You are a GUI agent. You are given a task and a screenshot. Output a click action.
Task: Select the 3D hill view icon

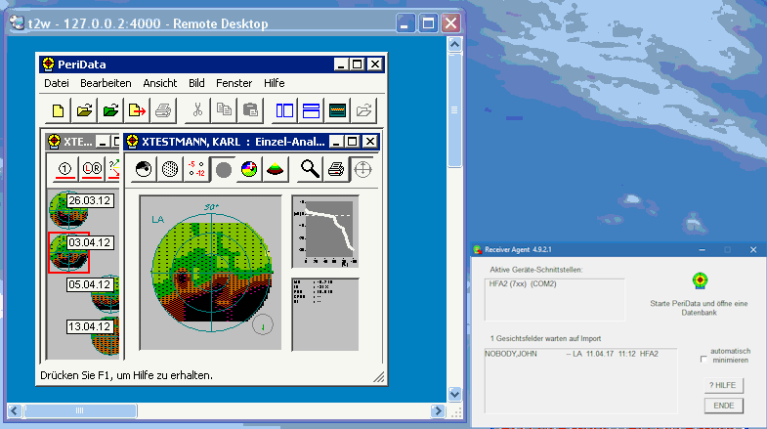click(275, 169)
